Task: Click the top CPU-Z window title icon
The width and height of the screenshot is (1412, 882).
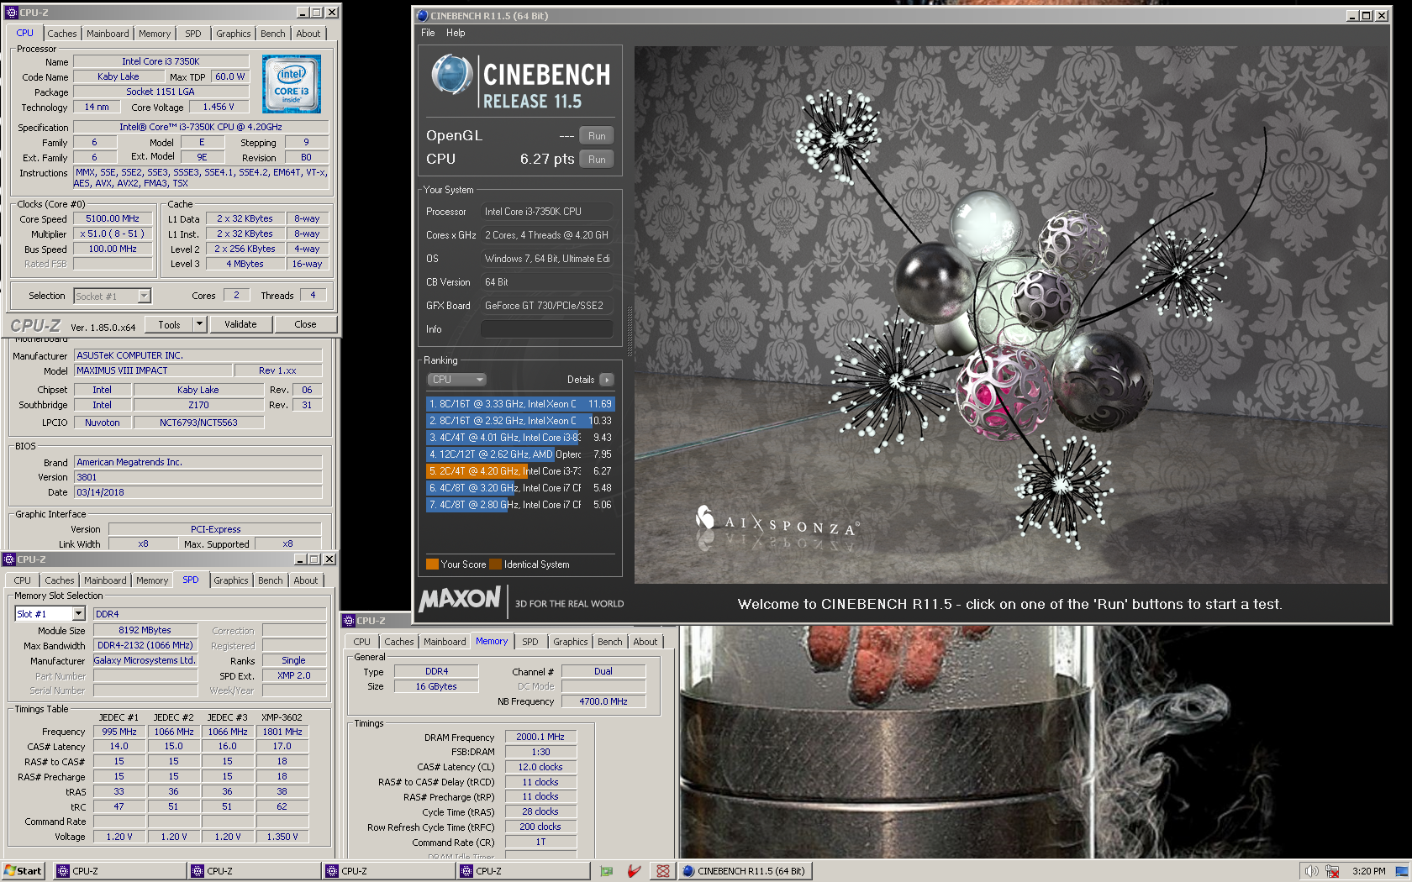Action: [x=11, y=13]
